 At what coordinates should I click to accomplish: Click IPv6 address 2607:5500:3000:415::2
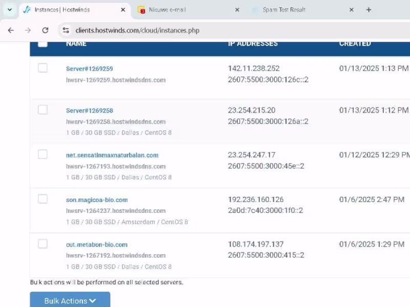point(266,255)
